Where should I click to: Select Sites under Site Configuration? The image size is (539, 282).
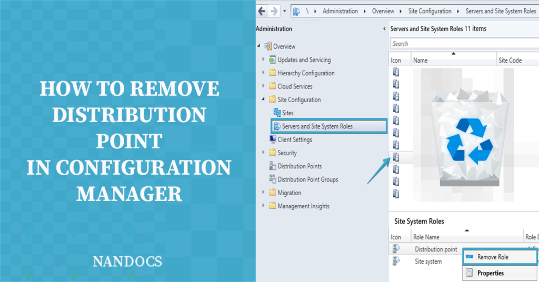pyautogui.click(x=288, y=113)
